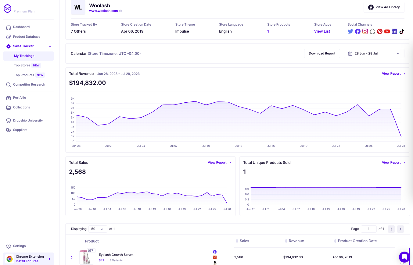Open Dropship University
413x265 pixels.
point(27,120)
